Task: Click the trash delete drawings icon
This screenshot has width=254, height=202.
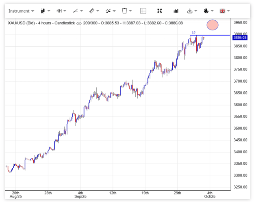Action: tap(124, 11)
